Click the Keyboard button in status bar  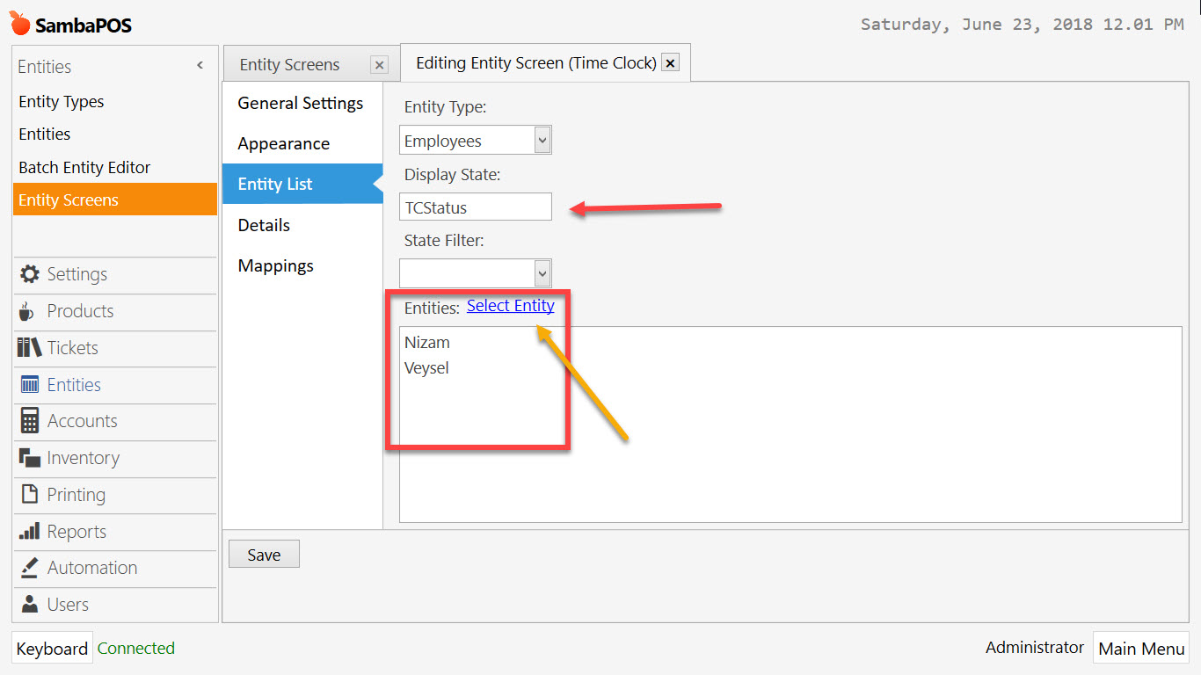[x=52, y=648]
